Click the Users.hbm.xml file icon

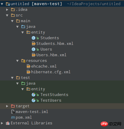34,55
